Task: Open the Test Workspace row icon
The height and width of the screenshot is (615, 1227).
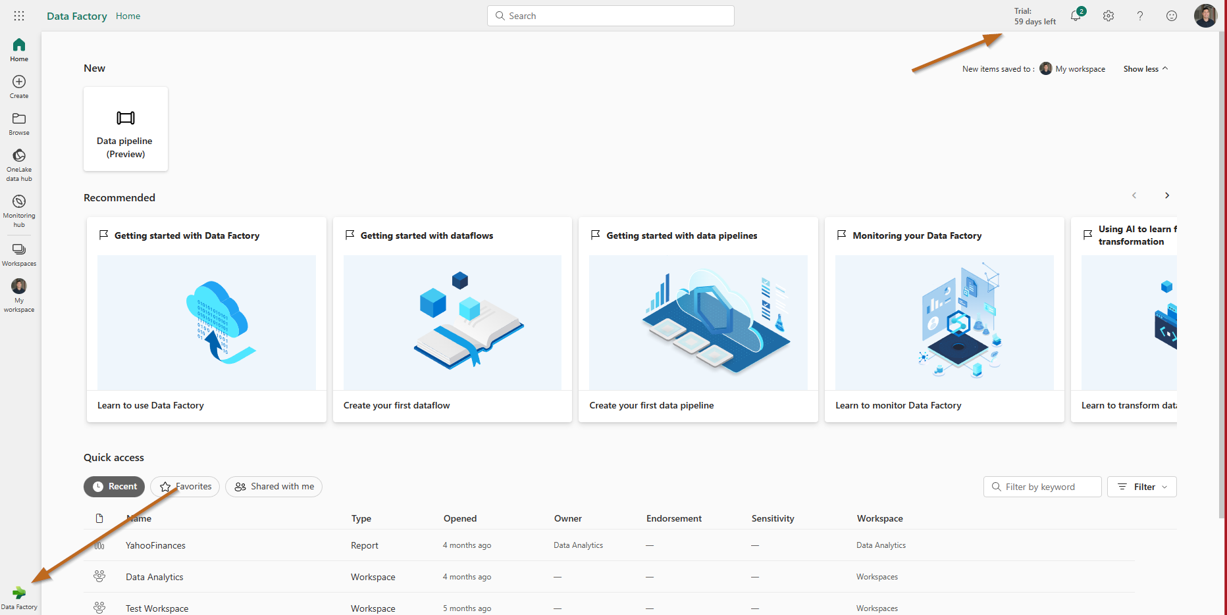Action: 99,608
